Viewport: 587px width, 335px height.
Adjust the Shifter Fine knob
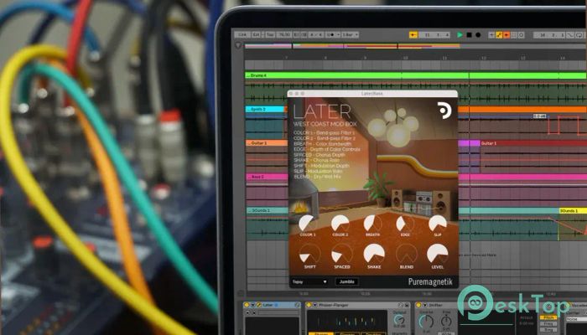pos(446,321)
